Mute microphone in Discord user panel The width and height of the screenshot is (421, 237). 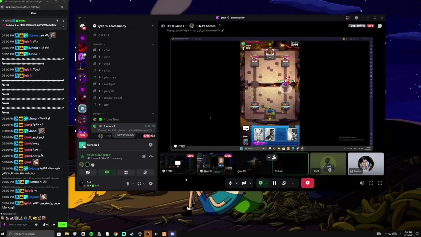(x=128, y=184)
